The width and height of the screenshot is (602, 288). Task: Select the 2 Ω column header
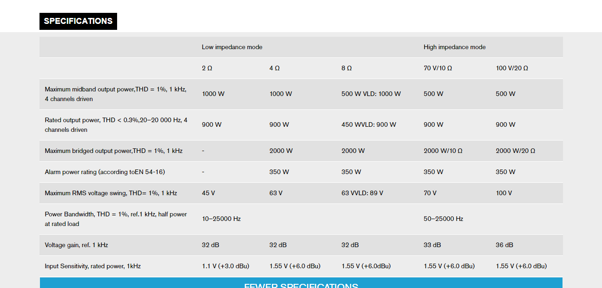coord(207,68)
